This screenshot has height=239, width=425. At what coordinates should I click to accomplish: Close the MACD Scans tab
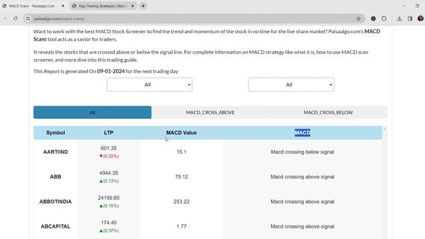tap(63, 6)
